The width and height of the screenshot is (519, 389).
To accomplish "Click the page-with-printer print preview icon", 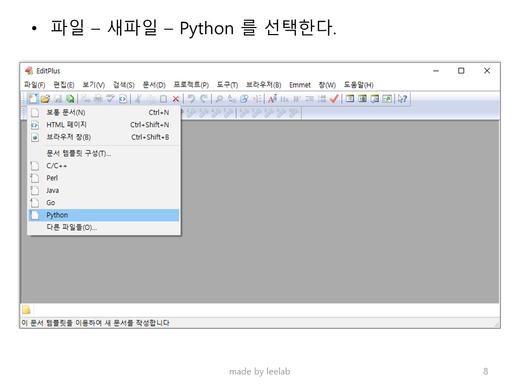I will [86, 98].
